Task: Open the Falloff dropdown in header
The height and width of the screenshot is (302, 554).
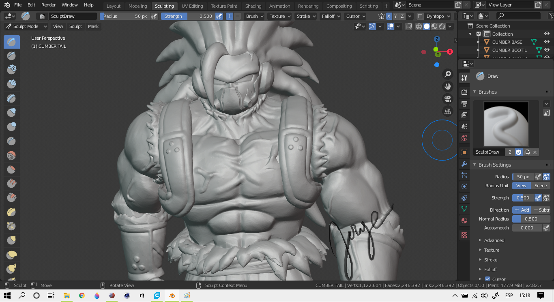Action: pyautogui.click(x=330, y=16)
